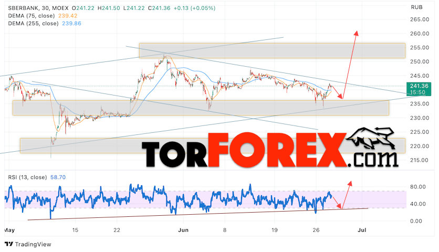Click the 19 date axis label
The height and width of the screenshot is (252, 439).
[274, 230]
